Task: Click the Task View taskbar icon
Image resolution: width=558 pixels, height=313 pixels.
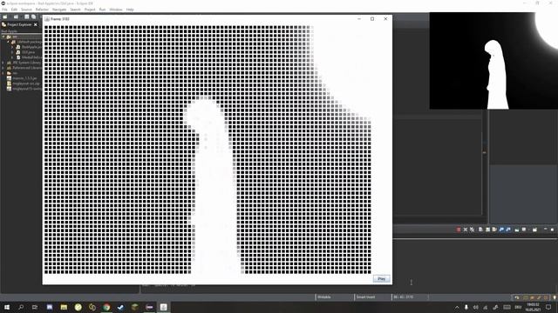Action: [x=35, y=307]
